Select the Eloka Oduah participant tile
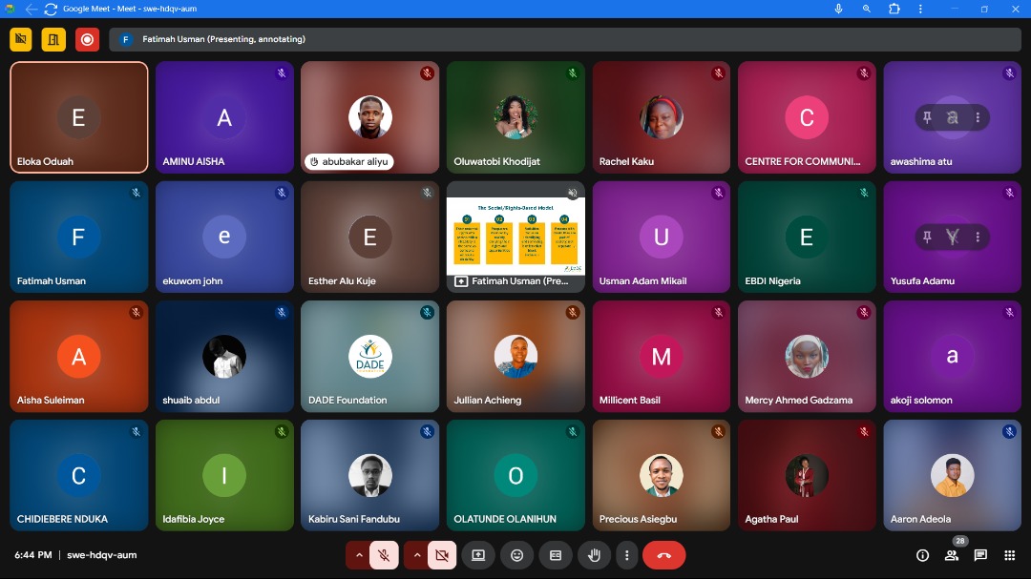The image size is (1031, 579). (79, 117)
